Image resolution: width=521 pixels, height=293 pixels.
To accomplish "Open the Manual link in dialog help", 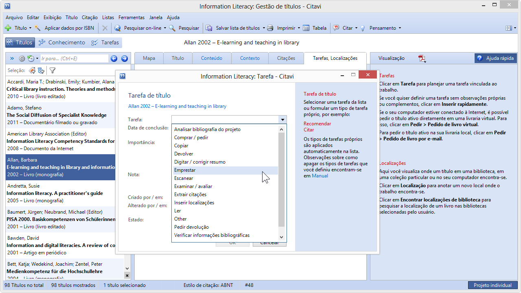I will pos(320,176).
